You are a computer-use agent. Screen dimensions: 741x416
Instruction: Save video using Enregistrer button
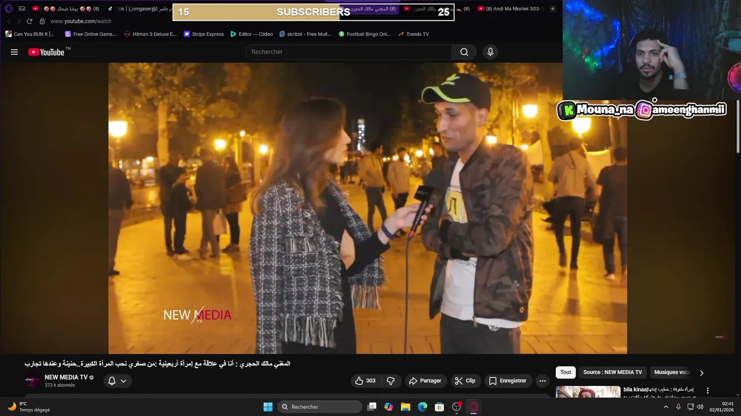click(x=508, y=381)
